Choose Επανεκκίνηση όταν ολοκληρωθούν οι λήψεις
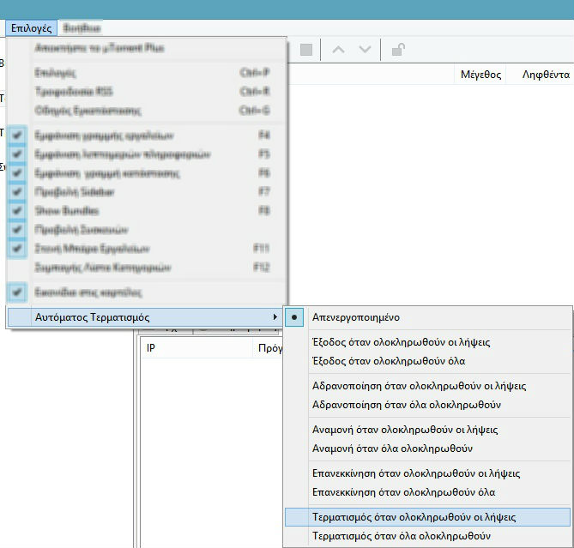The height and width of the screenshot is (548, 574). pos(428,473)
